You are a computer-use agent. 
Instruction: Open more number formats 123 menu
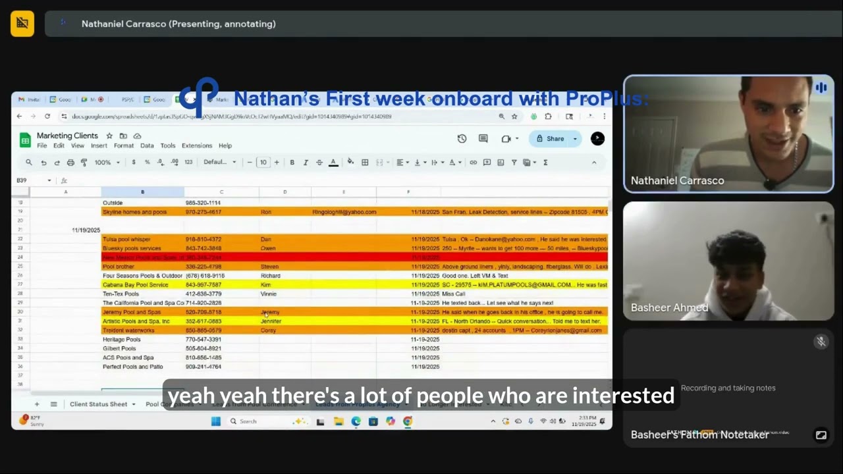point(188,163)
